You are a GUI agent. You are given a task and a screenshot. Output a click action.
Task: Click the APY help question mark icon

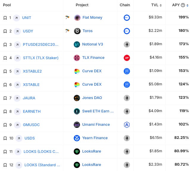(x=183, y=5)
